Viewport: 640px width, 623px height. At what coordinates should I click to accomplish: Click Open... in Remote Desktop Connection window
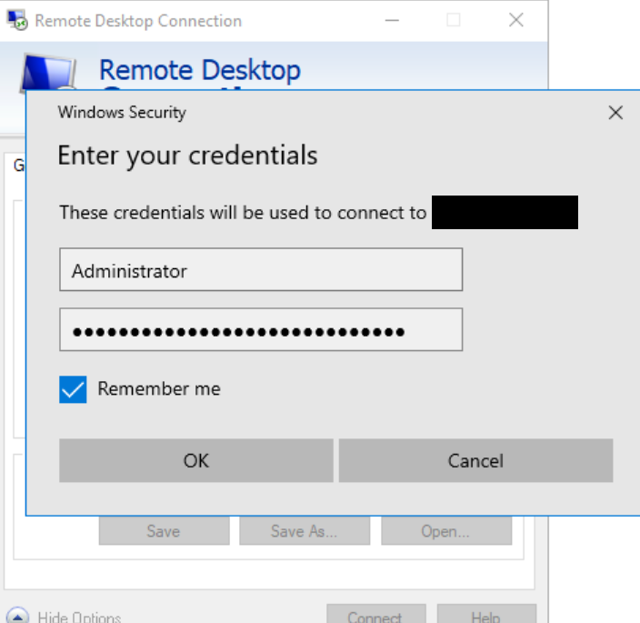click(x=446, y=531)
